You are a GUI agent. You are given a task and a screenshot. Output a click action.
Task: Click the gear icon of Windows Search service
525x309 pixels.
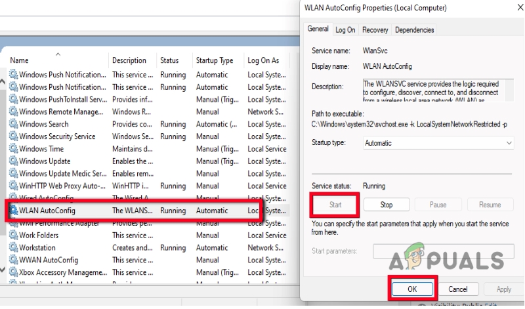point(13,124)
